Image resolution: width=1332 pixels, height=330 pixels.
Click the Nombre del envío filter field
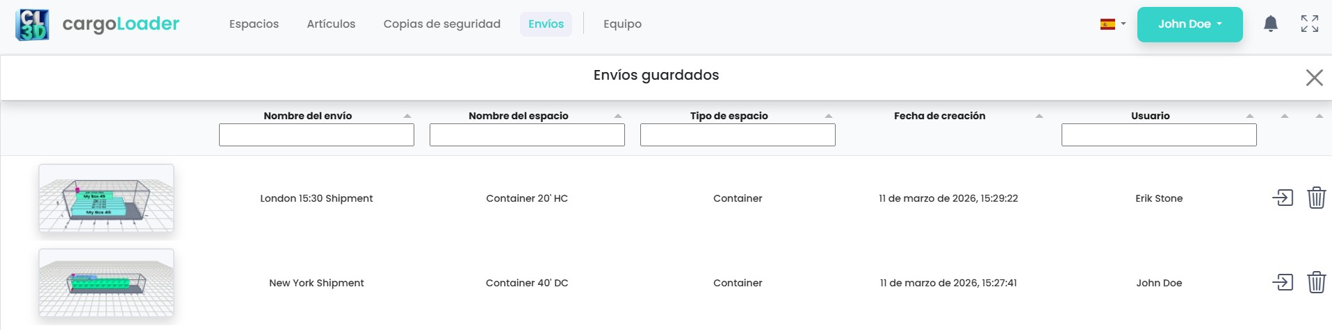pyautogui.click(x=316, y=135)
